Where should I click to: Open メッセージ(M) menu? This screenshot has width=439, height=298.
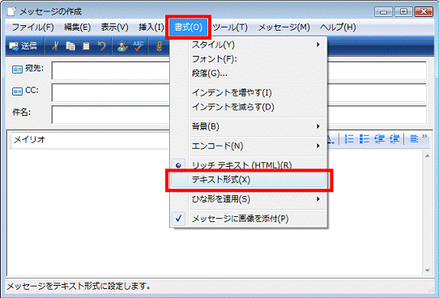[x=284, y=28]
